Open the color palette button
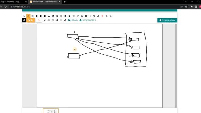 (24, 20)
